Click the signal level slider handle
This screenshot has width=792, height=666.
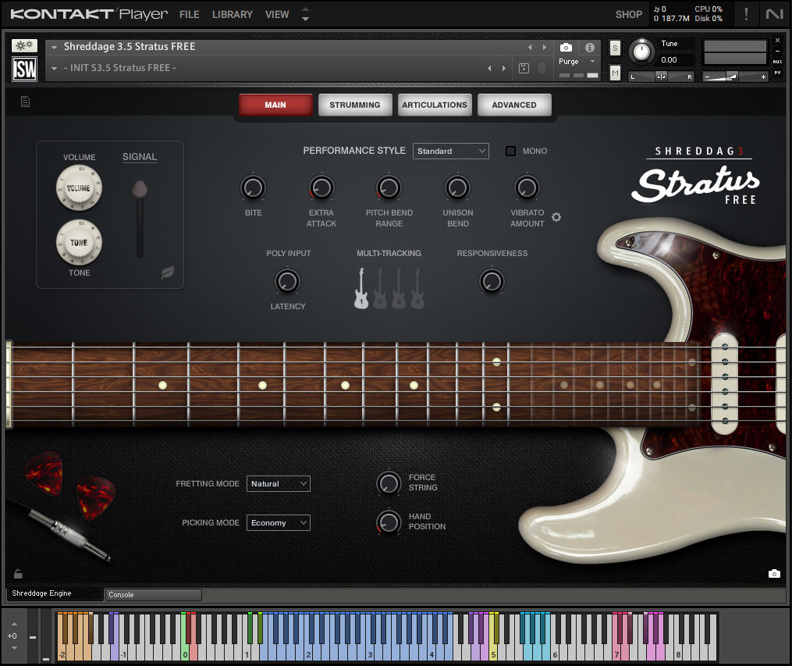point(140,190)
